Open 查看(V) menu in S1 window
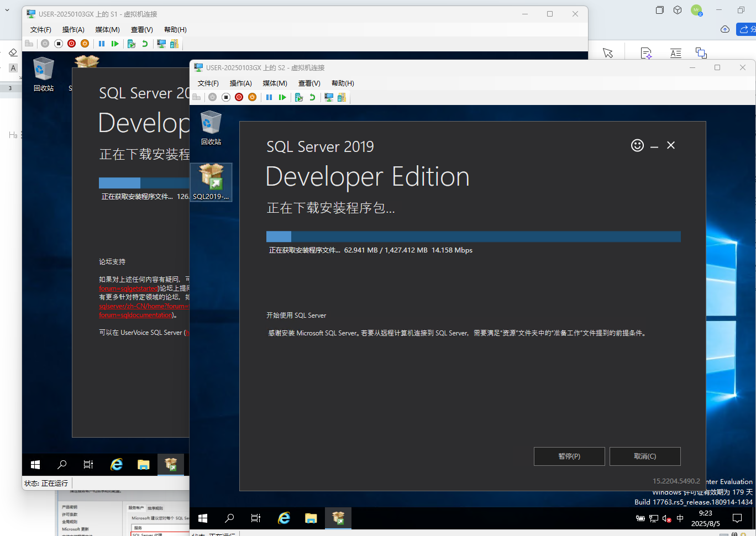Viewport: 756px width, 536px height. [x=142, y=30]
